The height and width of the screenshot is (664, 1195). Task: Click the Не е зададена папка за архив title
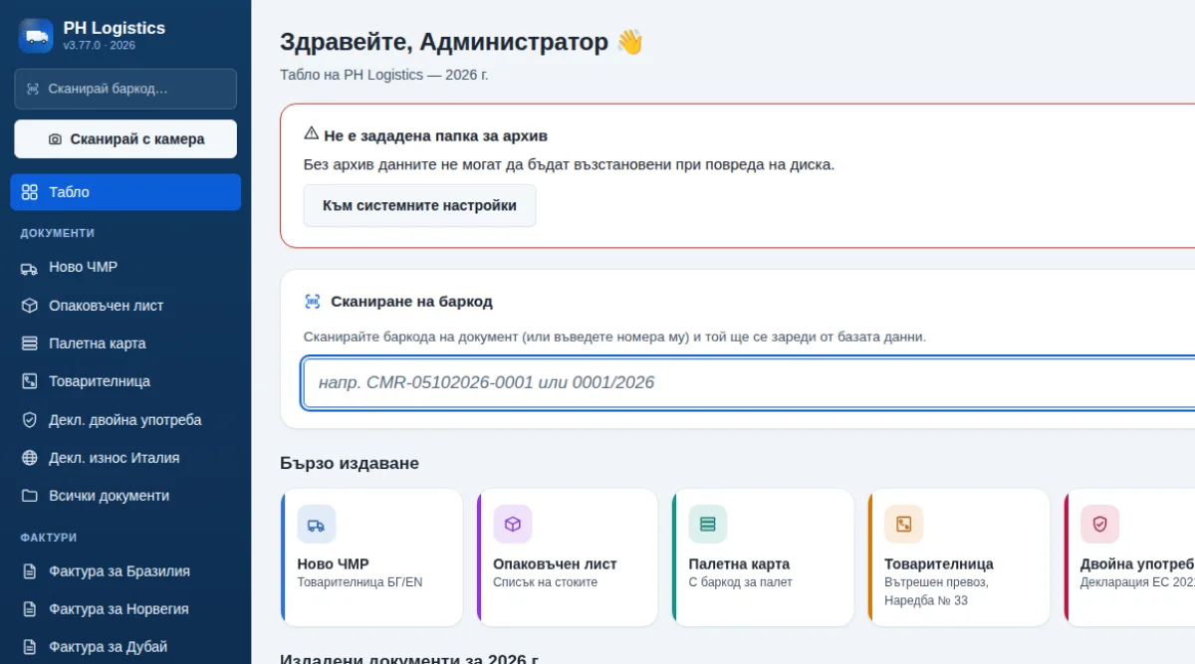point(435,135)
